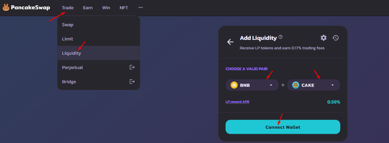The image size is (389, 143).
Task: Open the Earn navigation menu
Action: [x=88, y=8]
